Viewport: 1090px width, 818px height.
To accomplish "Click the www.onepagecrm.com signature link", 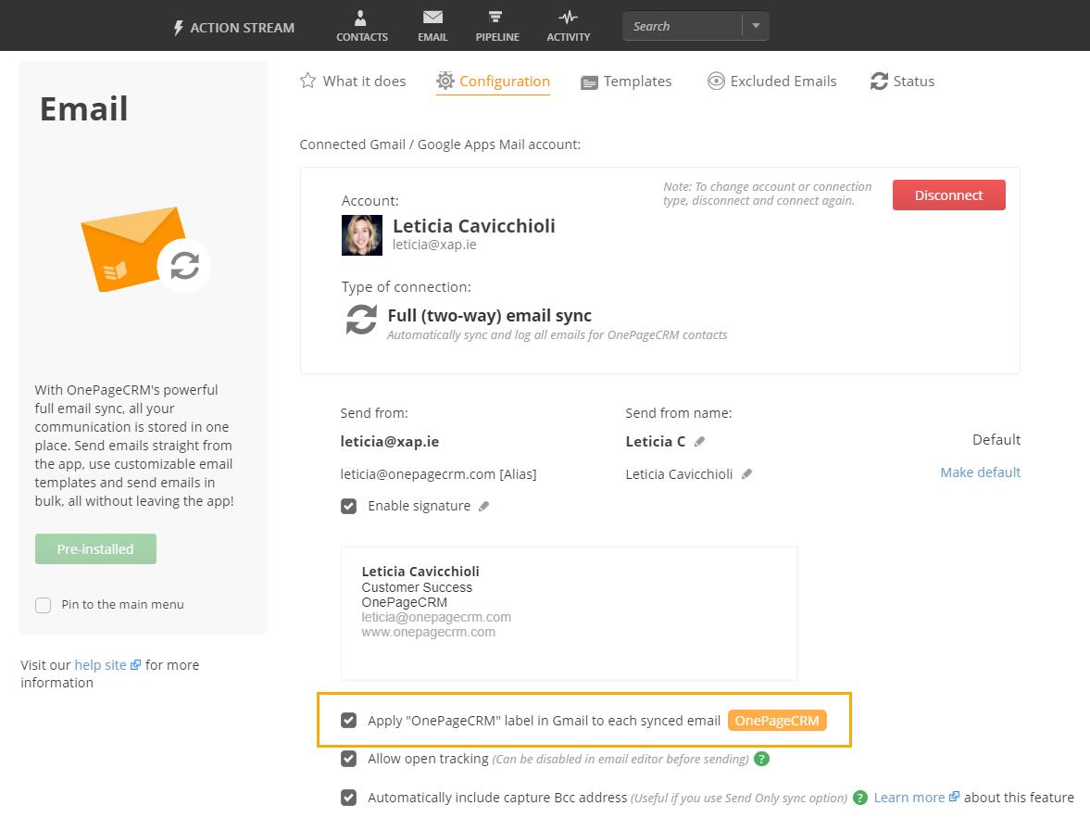I will pos(428,632).
